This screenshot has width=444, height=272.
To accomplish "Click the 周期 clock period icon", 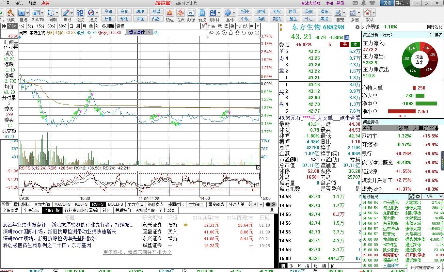I will tap(51, 13).
